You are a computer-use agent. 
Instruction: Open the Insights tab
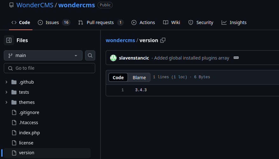pyautogui.click(x=234, y=22)
